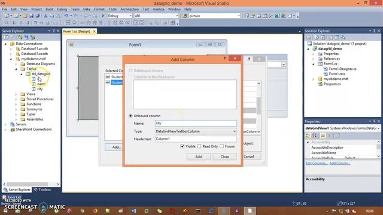The image size is (383, 215).
Task: Expand the Views folder node
Action: tap(16, 94)
